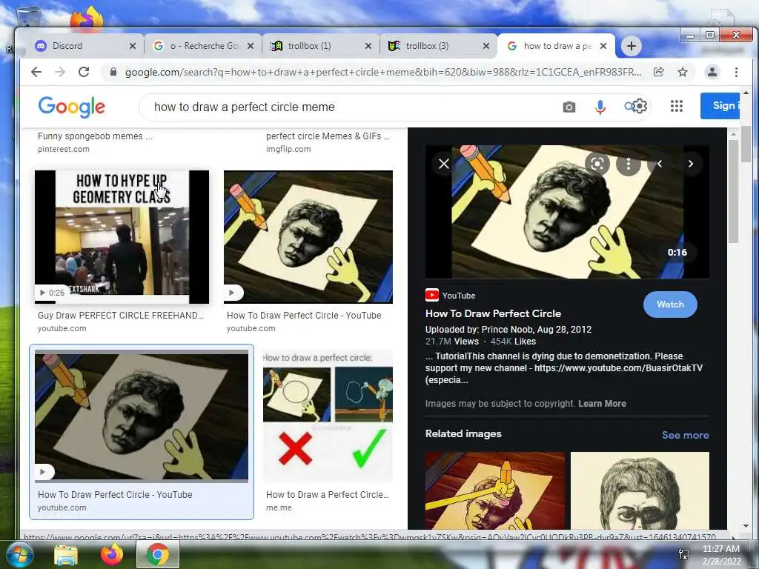
Task: Show the next image in preview
Action: [x=691, y=164]
